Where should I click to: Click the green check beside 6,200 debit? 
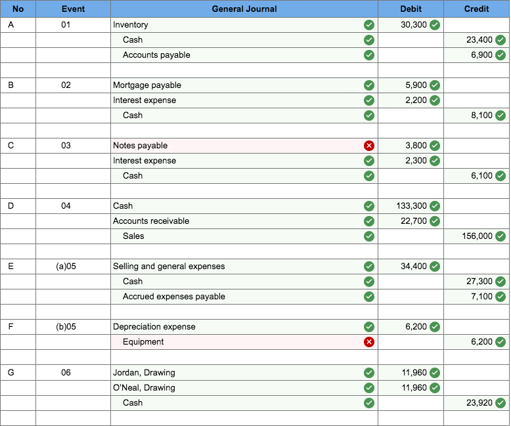point(435,327)
